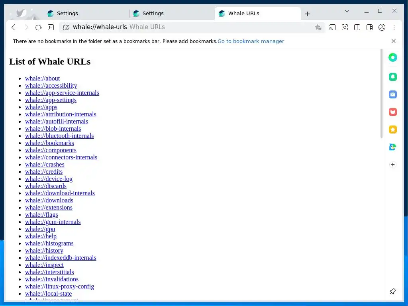Open the whale://bookmarks link
The height and width of the screenshot is (306, 408).
[x=49, y=143]
